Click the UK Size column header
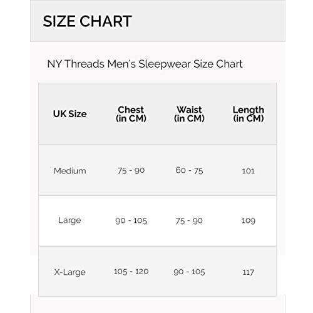Screen dimensions: 313x313 (70, 114)
